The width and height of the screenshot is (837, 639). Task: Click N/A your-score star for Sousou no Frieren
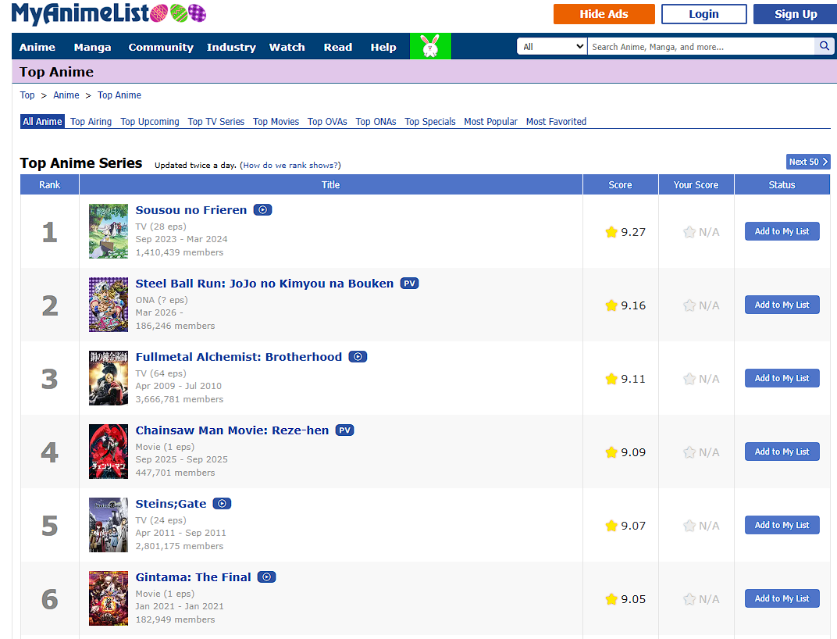coord(689,232)
